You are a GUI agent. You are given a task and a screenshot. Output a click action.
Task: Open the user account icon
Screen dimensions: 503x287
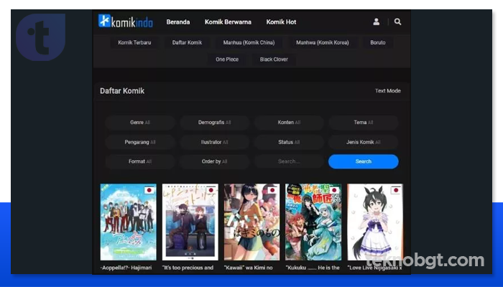[x=377, y=22]
